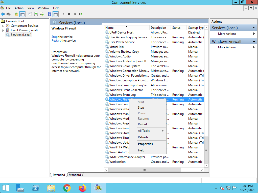This screenshot has height=193, width=258.
Task: Choose Refresh from the context menu
Action: tap(148, 137)
